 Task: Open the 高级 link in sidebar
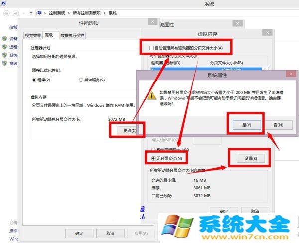tap(13, 63)
